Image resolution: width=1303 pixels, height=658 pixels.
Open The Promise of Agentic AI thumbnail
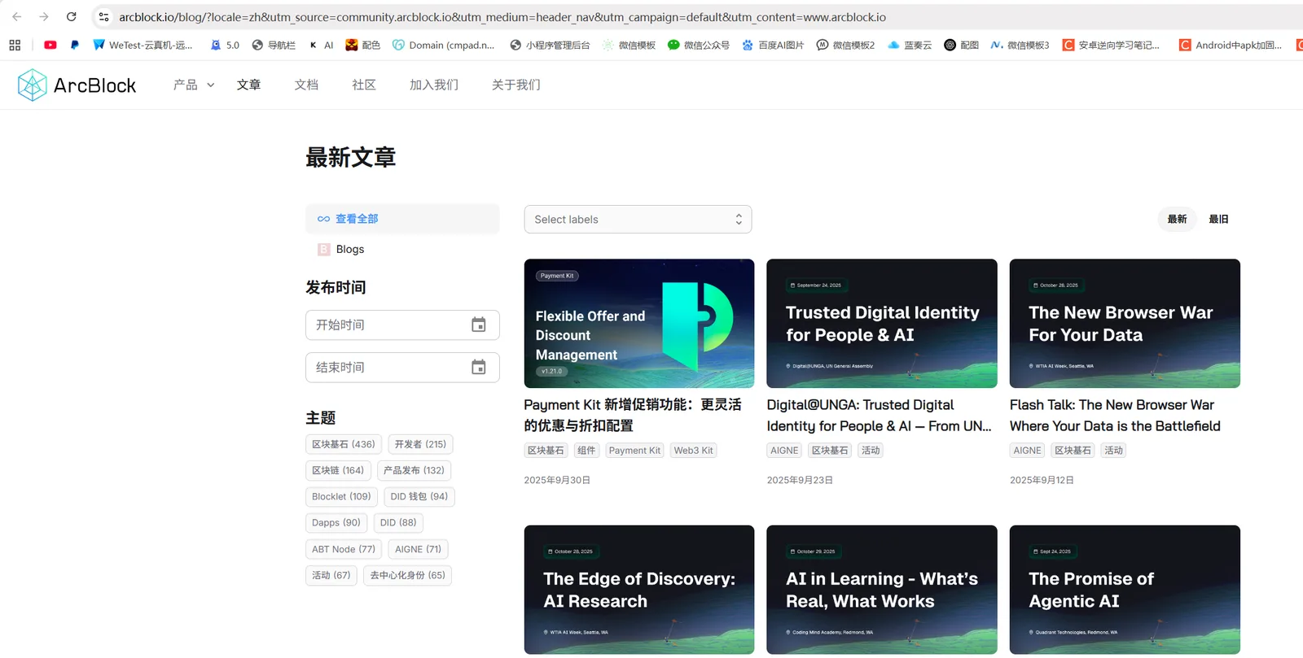pyautogui.click(x=1125, y=589)
